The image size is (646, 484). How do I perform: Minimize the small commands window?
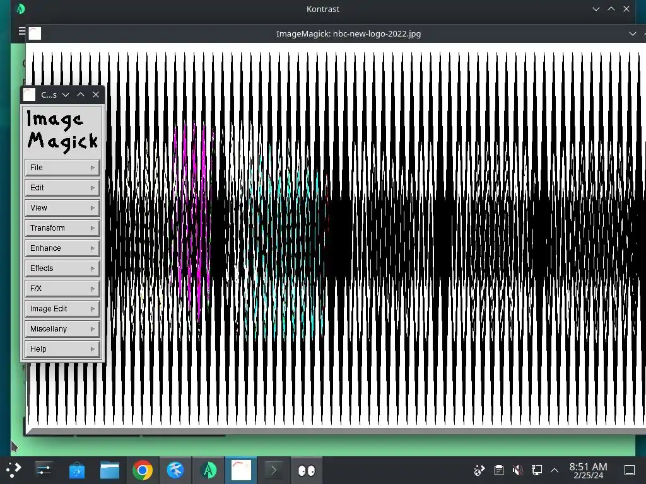click(66, 95)
